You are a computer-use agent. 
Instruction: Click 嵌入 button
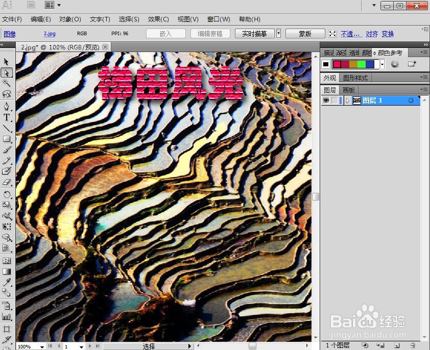click(x=165, y=34)
